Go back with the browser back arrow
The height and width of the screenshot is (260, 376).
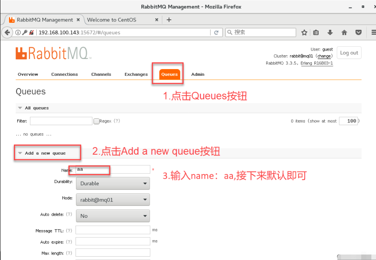point(7,32)
